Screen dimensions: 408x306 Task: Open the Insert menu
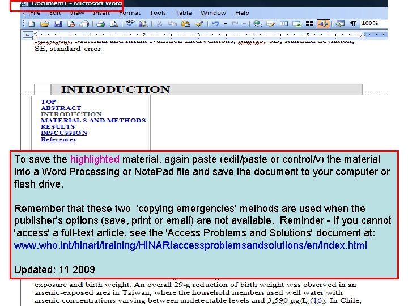pos(101,12)
